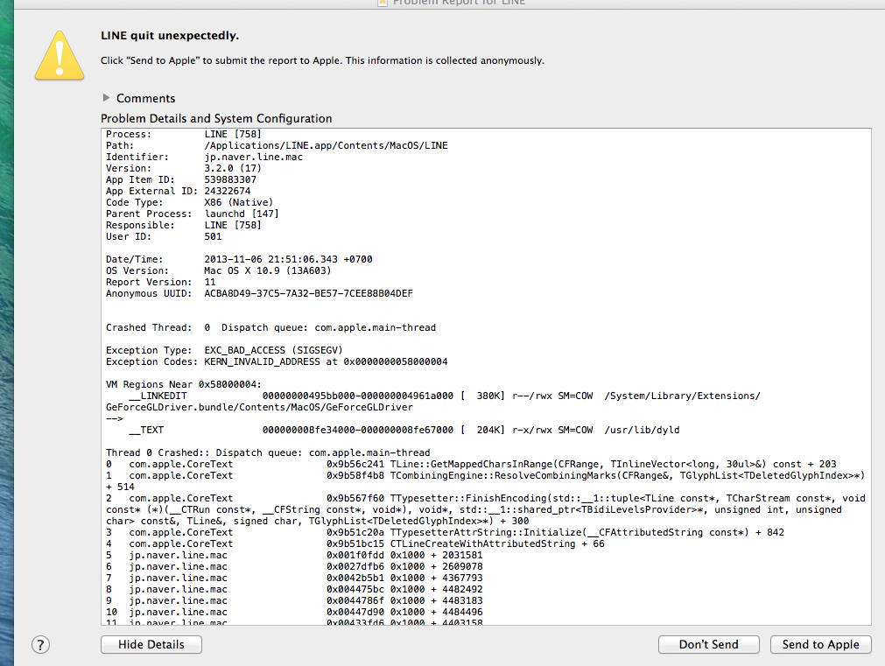Click the Code Type 'X86 (Native)'
The width and height of the screenshot is (885, 666).
239,202
